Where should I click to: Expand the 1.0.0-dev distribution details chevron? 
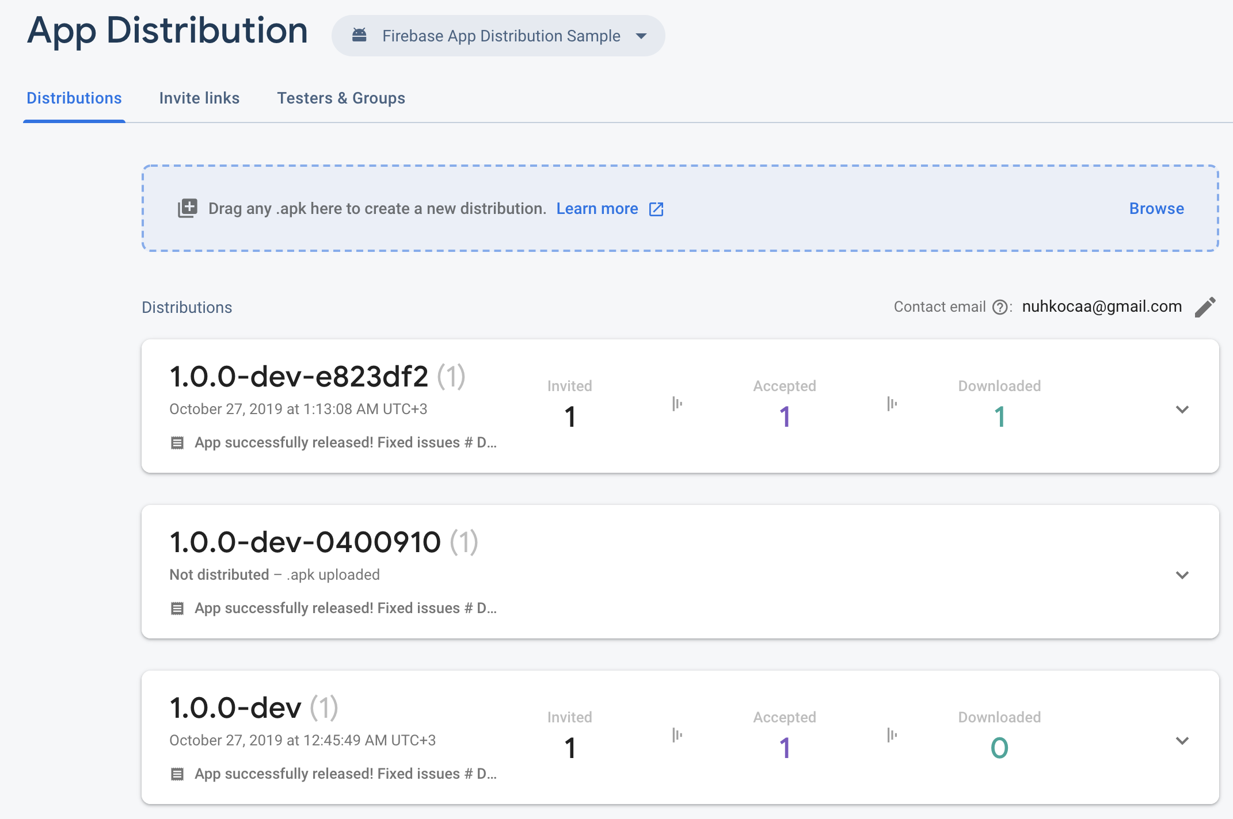1182,741
